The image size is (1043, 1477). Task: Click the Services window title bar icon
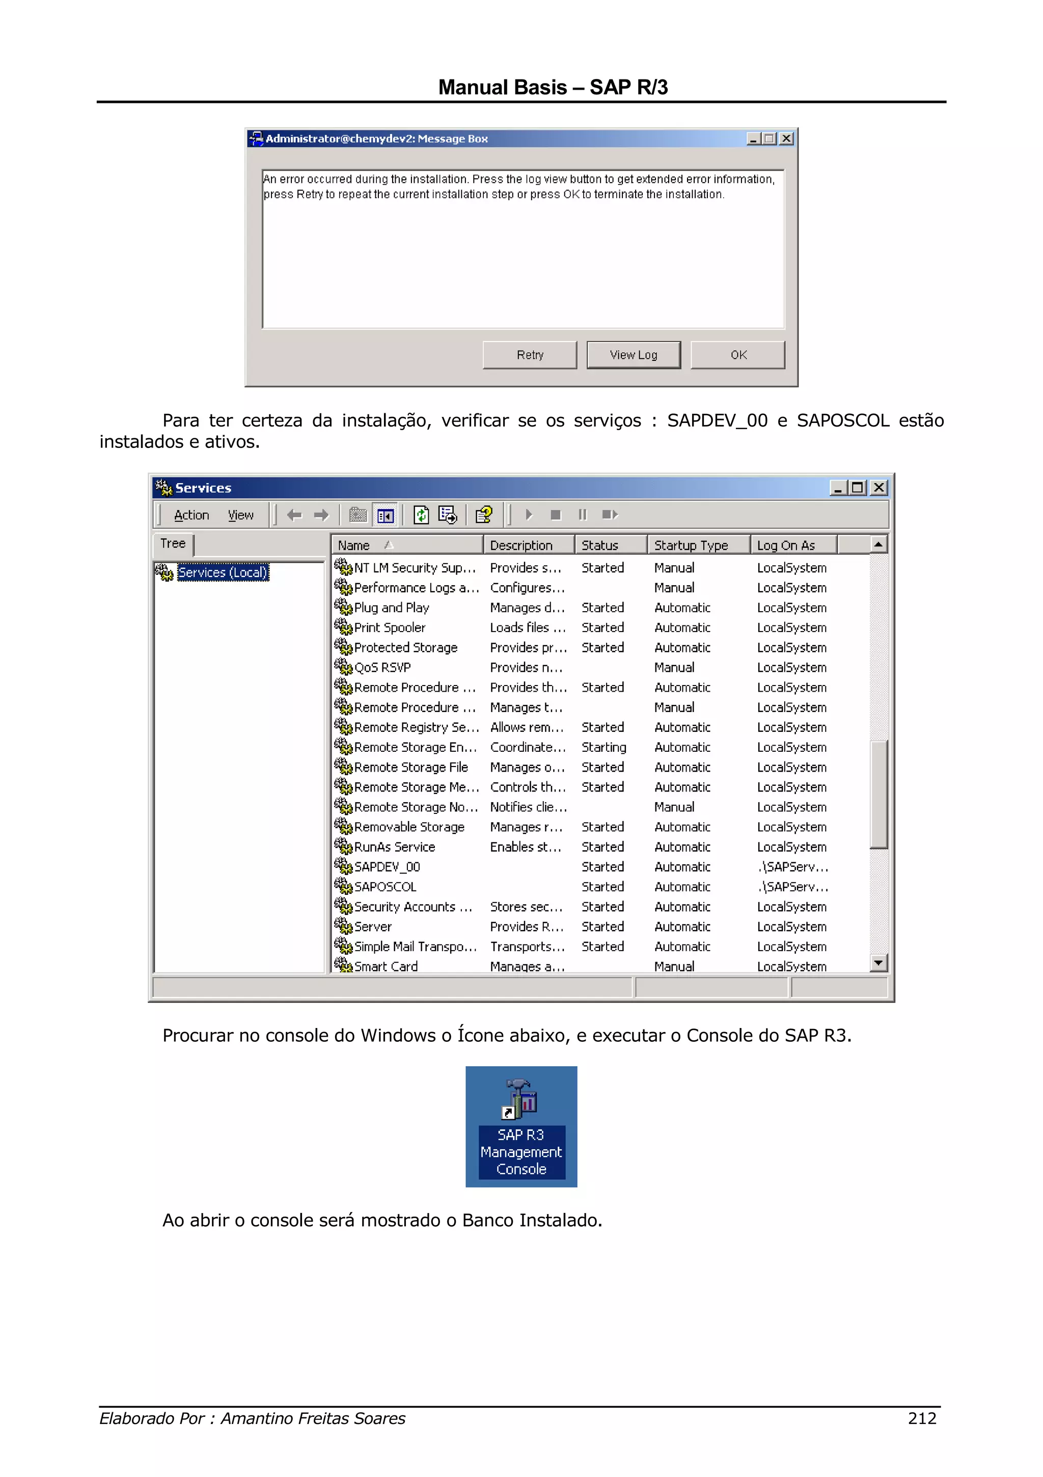click(x=164, y=488)
